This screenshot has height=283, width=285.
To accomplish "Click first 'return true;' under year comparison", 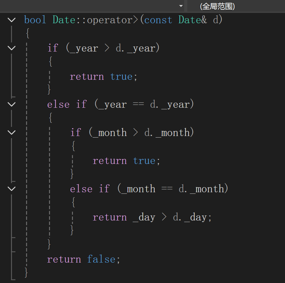I will [103, 77].
